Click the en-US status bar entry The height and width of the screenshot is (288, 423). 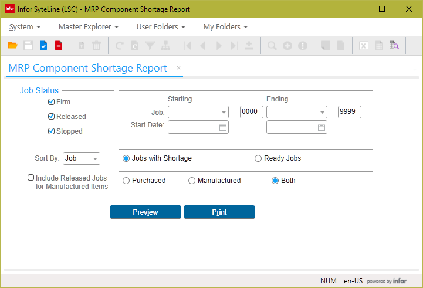tap(353, 281)
